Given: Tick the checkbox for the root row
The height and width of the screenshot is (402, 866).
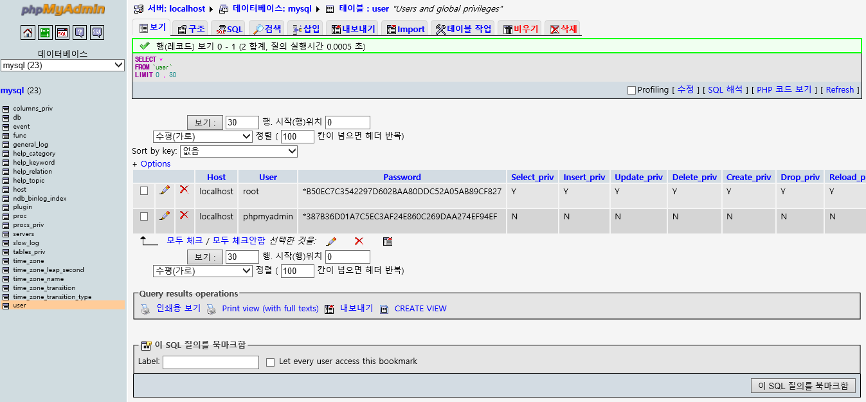Looking at the screenshot, I should (144, 191).
